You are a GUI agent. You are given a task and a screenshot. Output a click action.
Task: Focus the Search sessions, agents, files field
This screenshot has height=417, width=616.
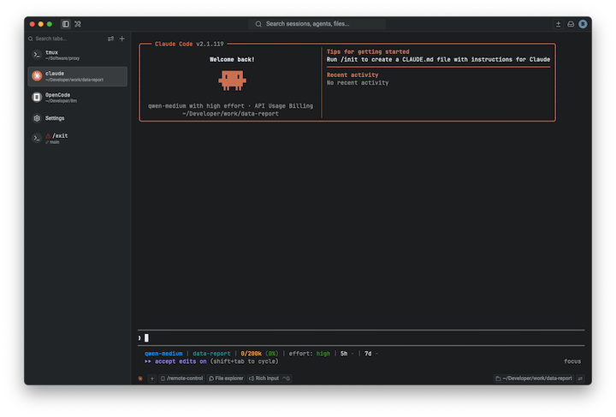pyautogui.click(x=317, y=24)
